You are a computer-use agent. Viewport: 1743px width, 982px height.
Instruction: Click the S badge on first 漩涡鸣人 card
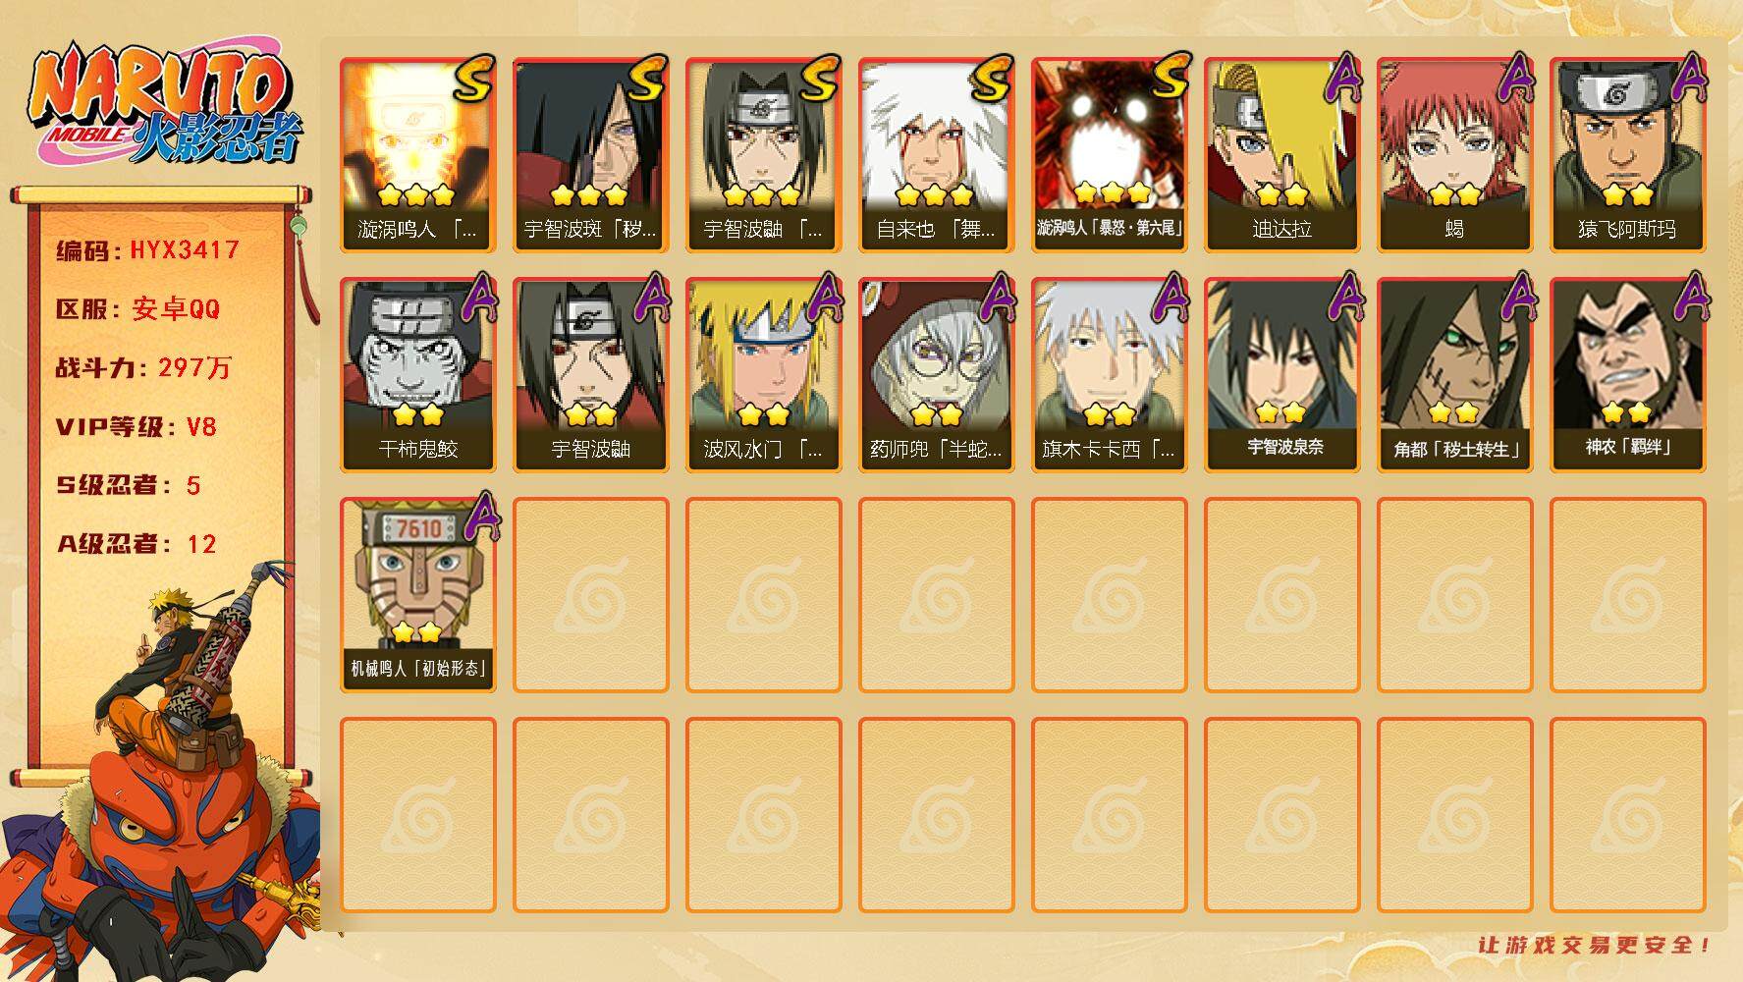tap(474, 79)
